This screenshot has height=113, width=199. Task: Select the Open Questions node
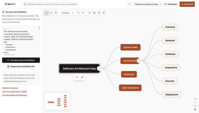tap(130, 88)
